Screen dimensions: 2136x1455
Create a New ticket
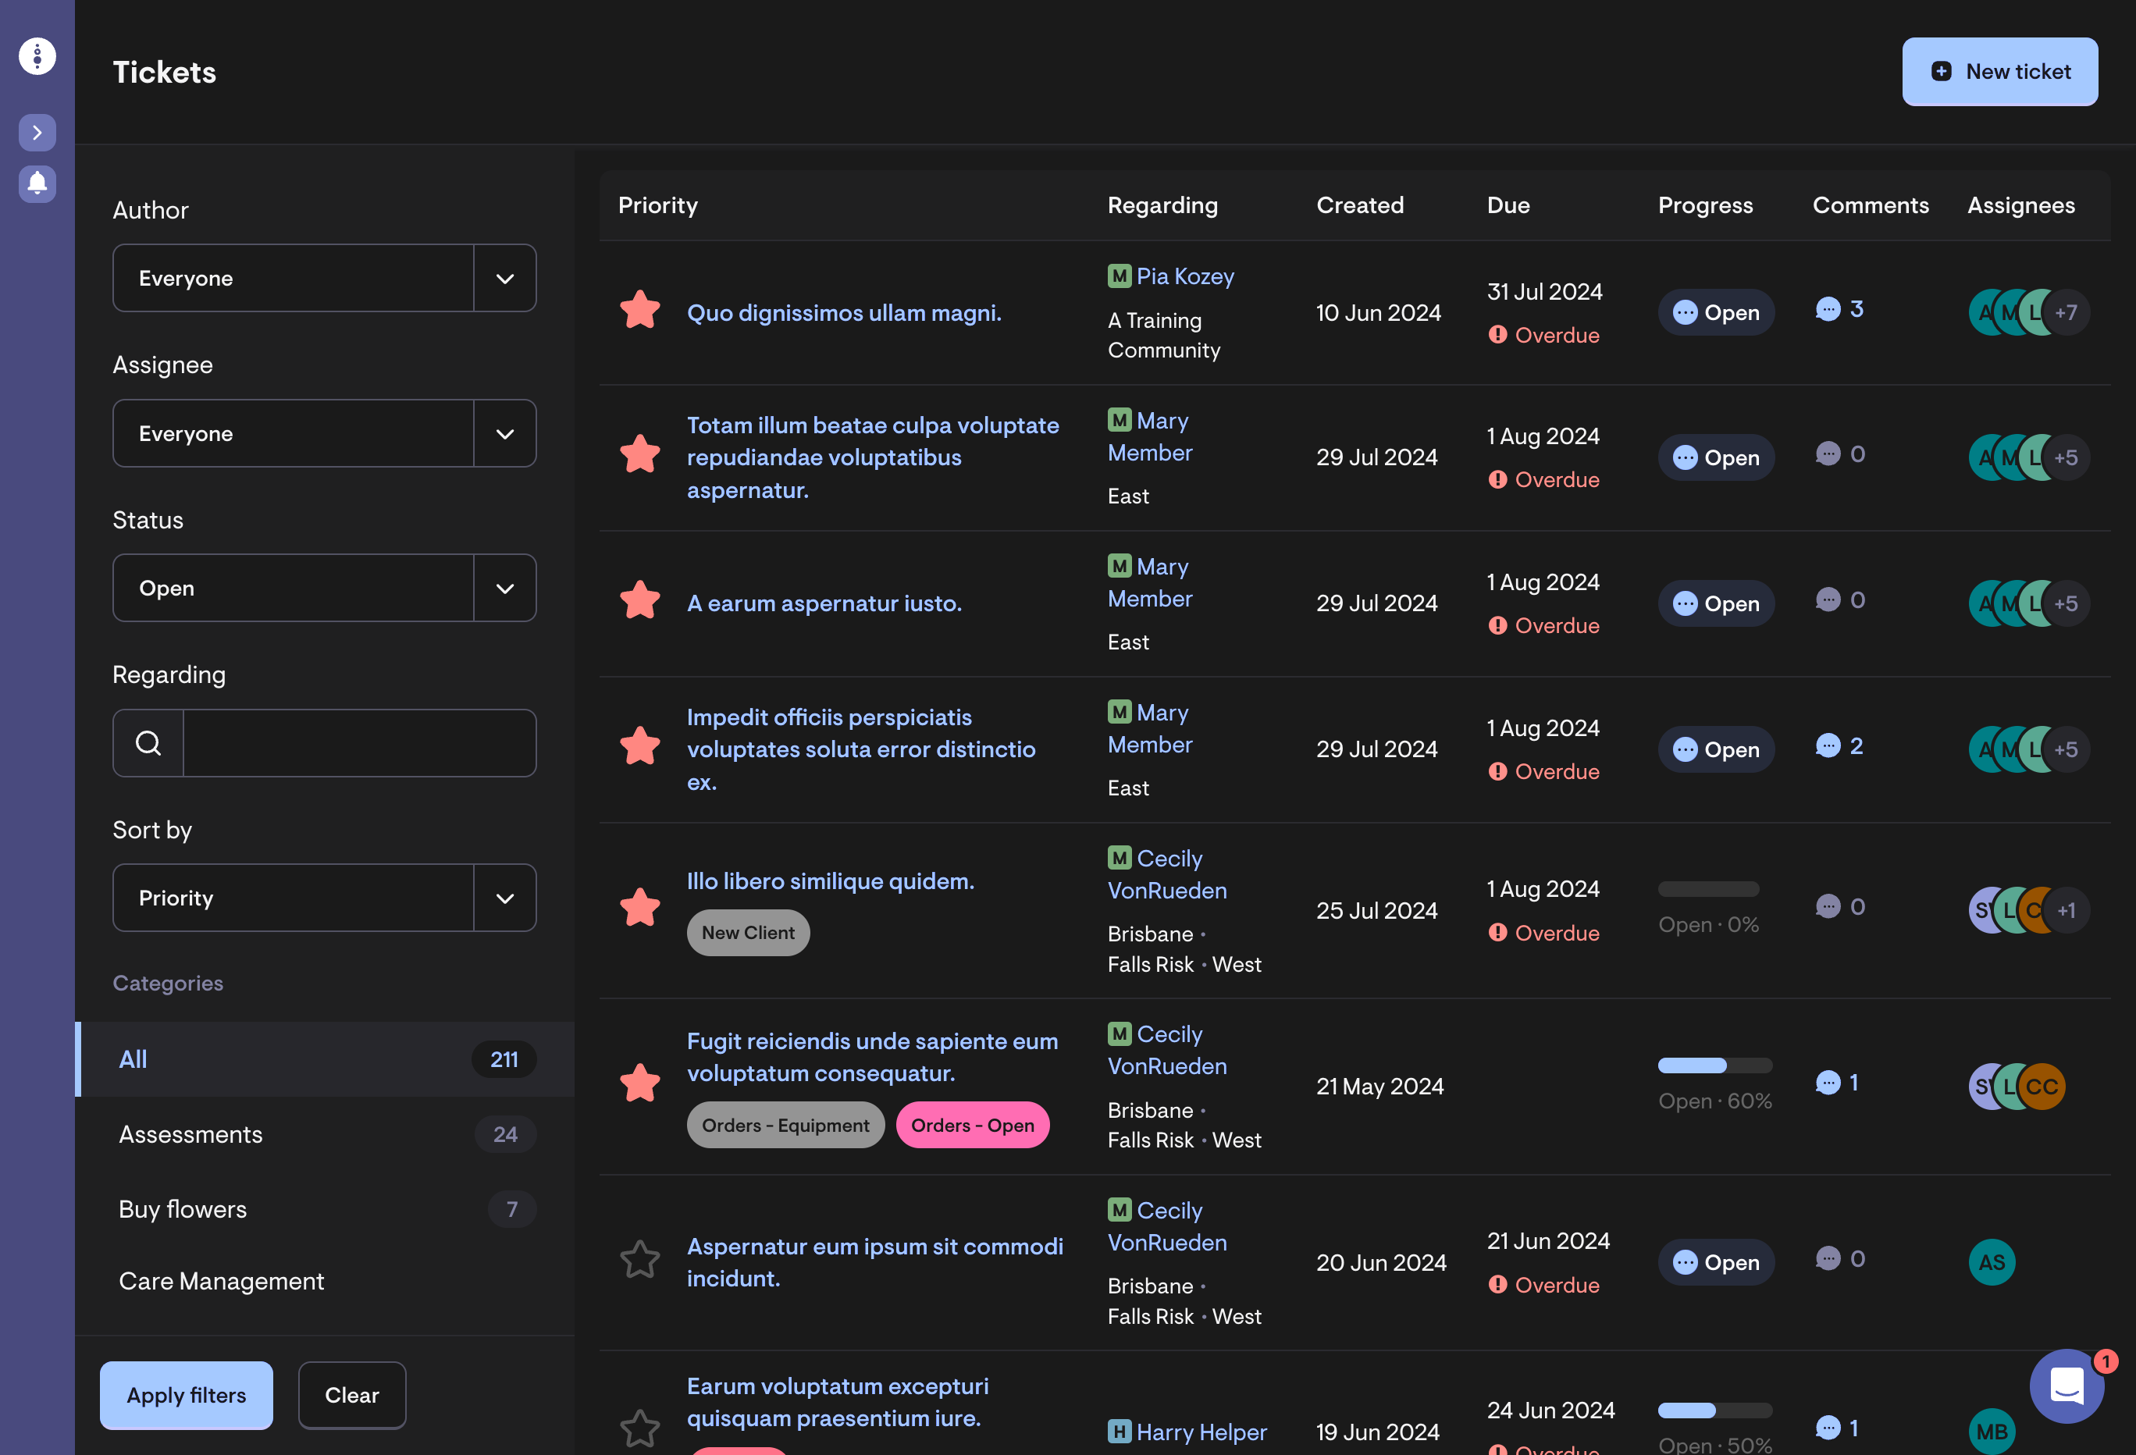tap(2000, 72)
